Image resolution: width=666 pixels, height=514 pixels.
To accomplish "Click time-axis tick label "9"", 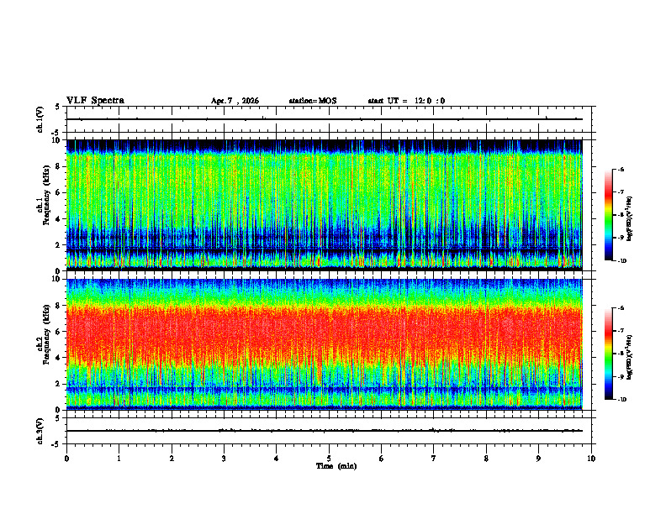I will tap(538, 459).
